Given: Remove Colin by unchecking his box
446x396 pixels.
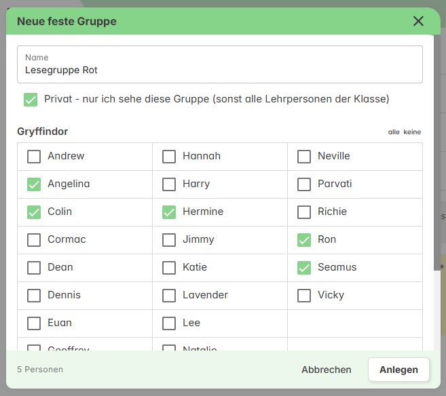Looking at the screenshot, I should 34,212.
